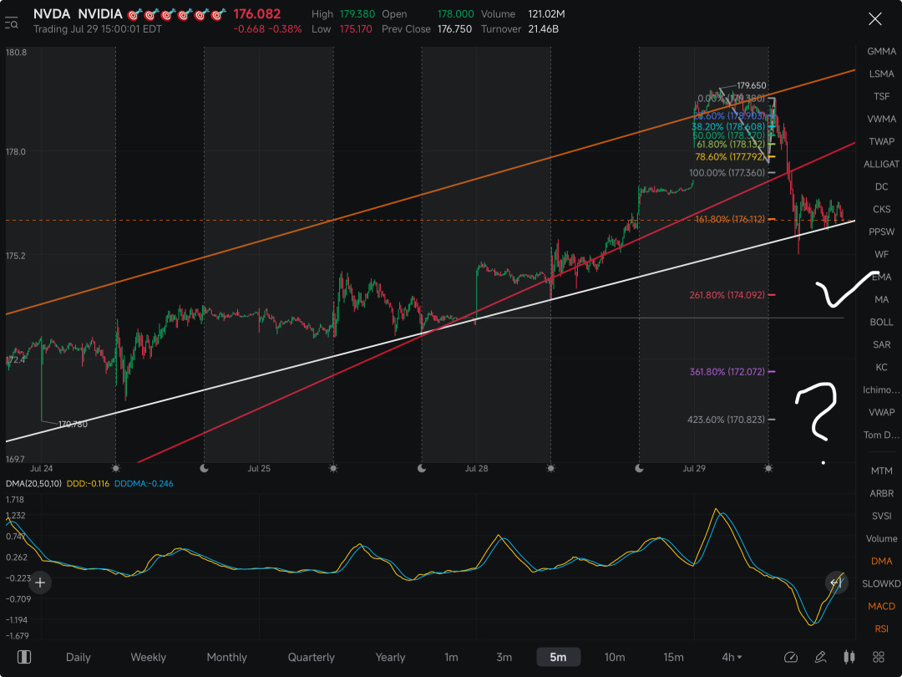Tap the 170.780 low price label
902x677 pixels.
coord(73,425)
